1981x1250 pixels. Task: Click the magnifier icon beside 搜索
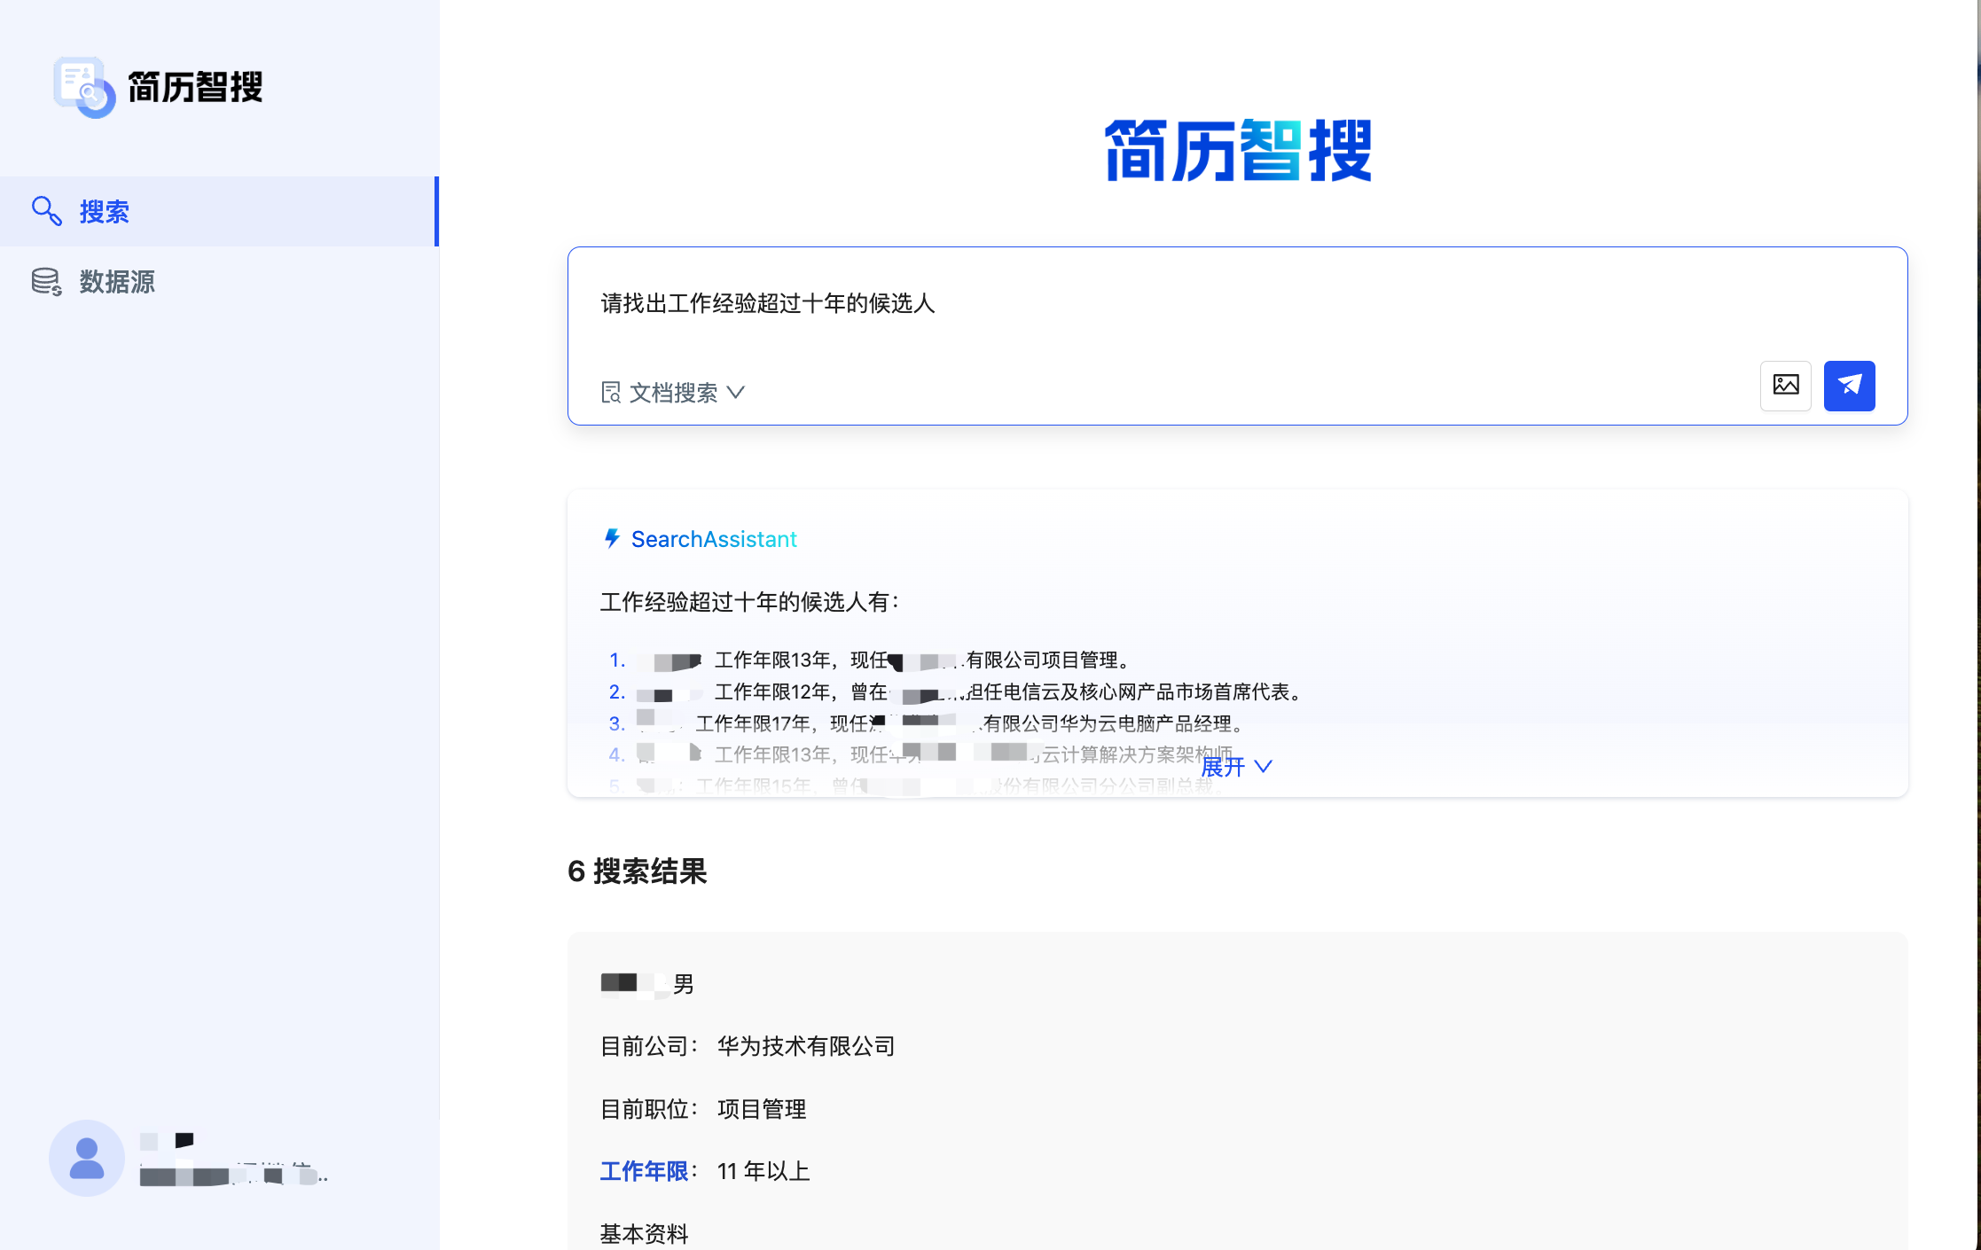pyautogui.click(x=46, y=211)
